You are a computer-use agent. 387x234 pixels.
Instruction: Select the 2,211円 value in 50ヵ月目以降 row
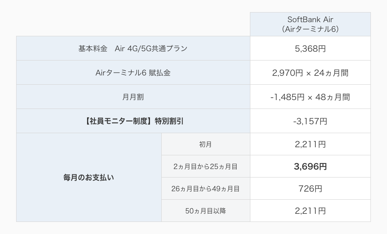click(310, 211)
